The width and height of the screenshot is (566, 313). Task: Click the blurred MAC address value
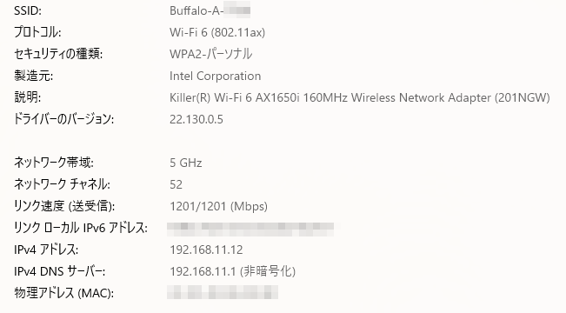(x=223, y=293)
